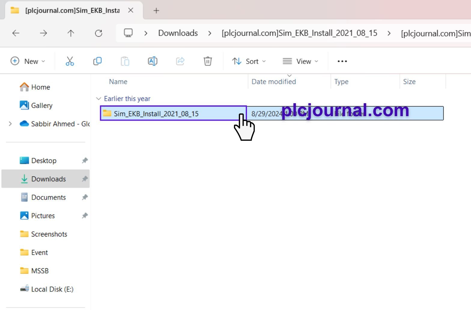
Task: Click Downloads in the address bar path
Action: click(x=178, y=33)
